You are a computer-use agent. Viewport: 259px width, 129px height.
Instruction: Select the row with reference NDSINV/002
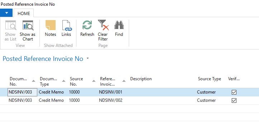(129, 100)
